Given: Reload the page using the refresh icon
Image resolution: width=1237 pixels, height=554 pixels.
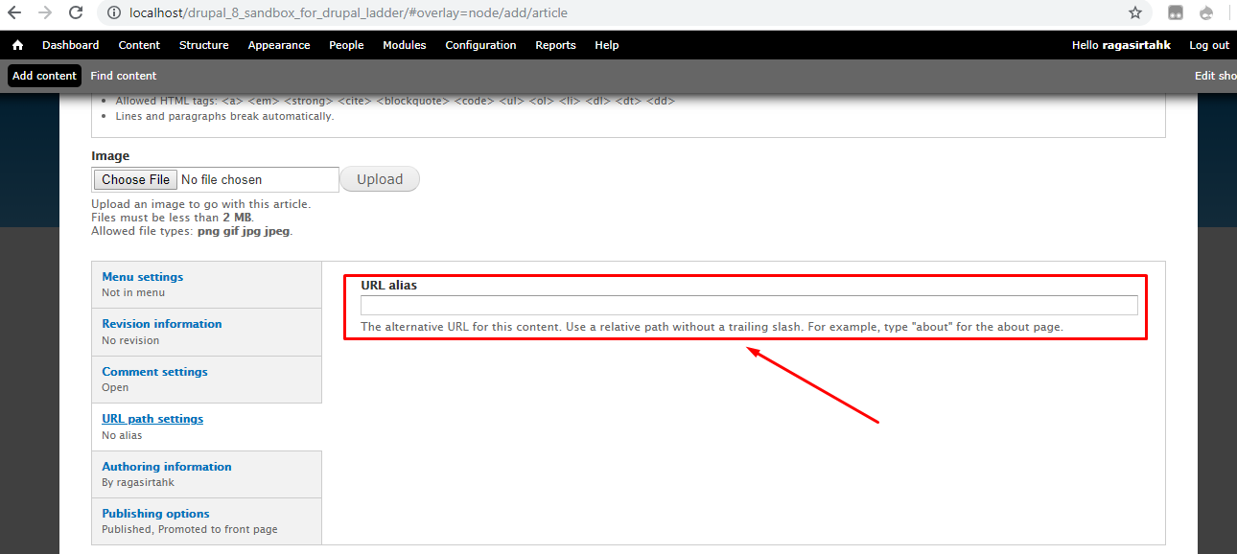Looking at the screenshot, I should pos(76,12).
